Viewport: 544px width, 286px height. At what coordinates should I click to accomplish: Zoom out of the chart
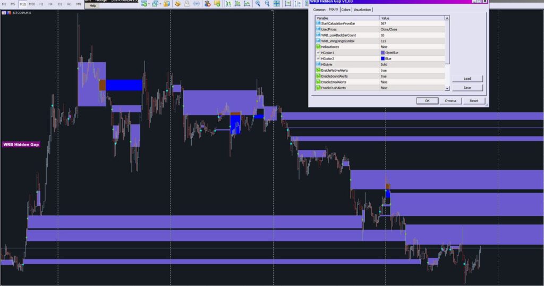click(x=267, y=4)
